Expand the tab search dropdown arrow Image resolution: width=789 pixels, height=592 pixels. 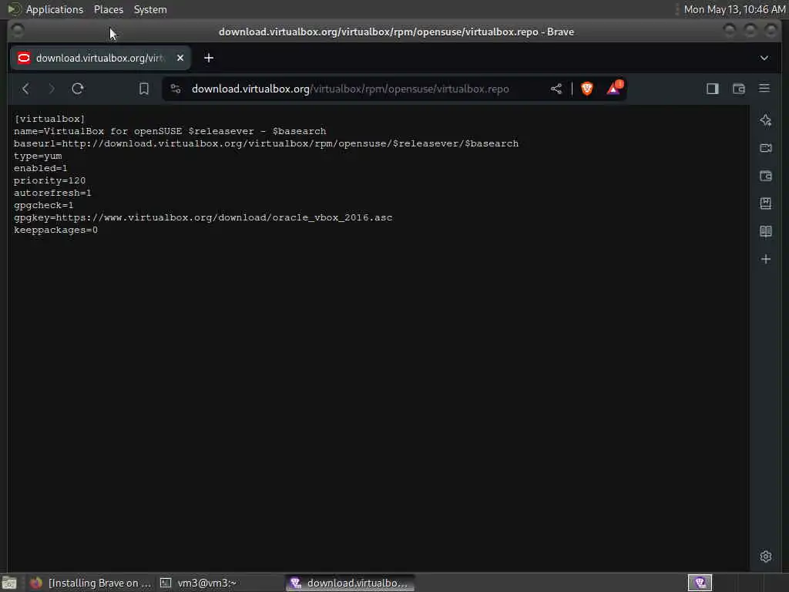tap(764, 58)
